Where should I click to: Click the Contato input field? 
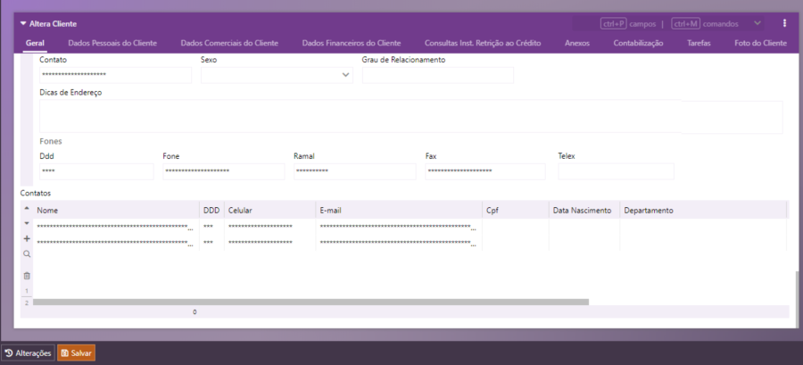point(115,75)
